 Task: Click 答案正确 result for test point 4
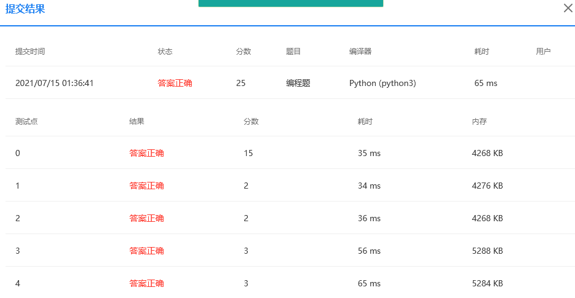tap(146, 284)
